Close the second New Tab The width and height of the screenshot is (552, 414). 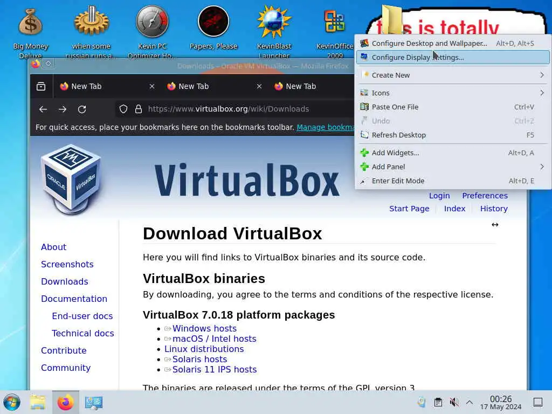(x=259, y=86)
